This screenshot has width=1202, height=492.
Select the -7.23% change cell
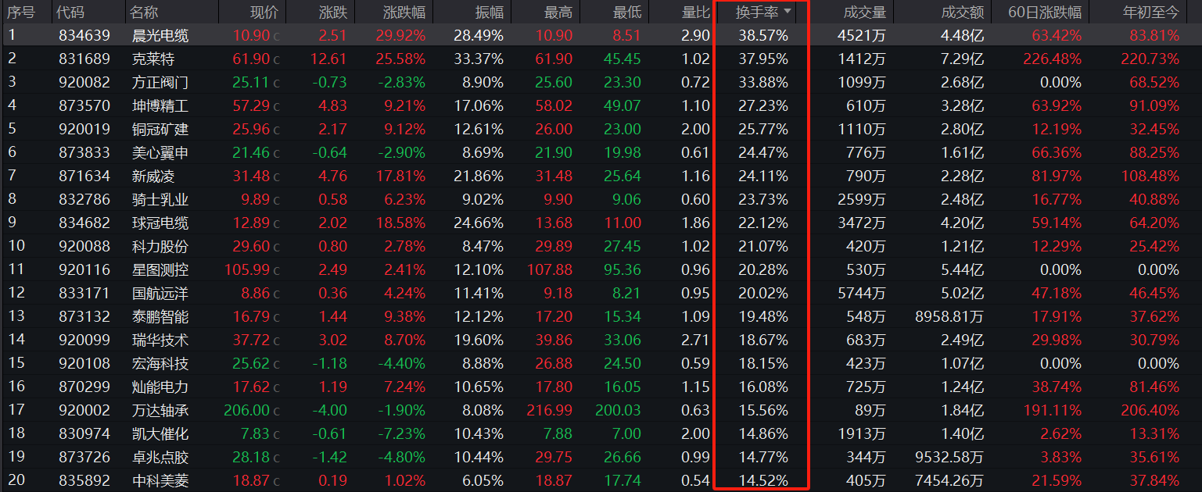[x=404, y=433]
